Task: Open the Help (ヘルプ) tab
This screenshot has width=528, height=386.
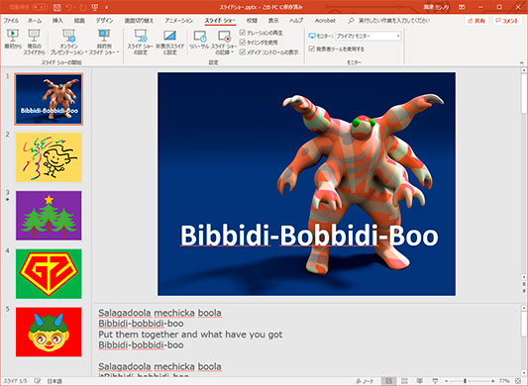Action: (296, 21)
